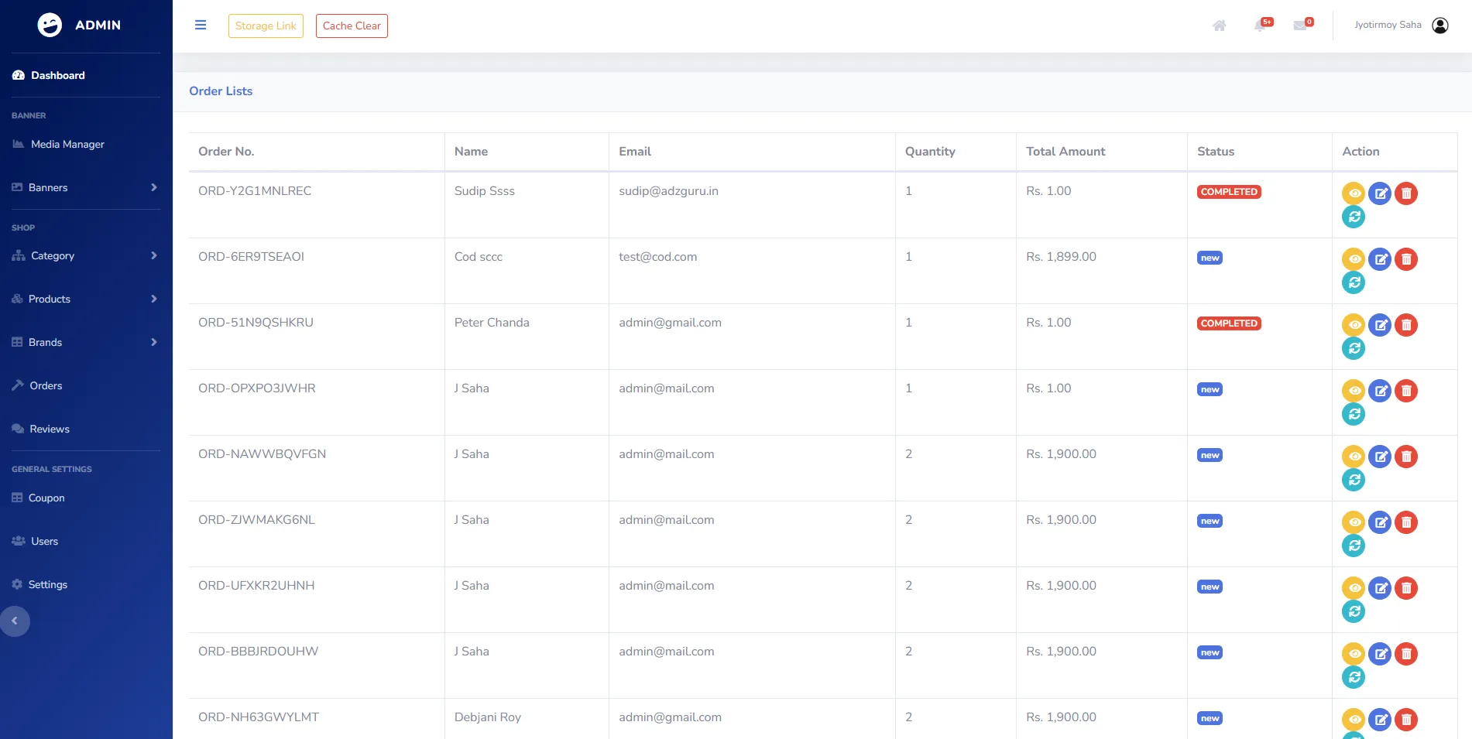Screen dimensions: 1472x739
Task: Expand the Products submenu
Action: tap(49, 299)
